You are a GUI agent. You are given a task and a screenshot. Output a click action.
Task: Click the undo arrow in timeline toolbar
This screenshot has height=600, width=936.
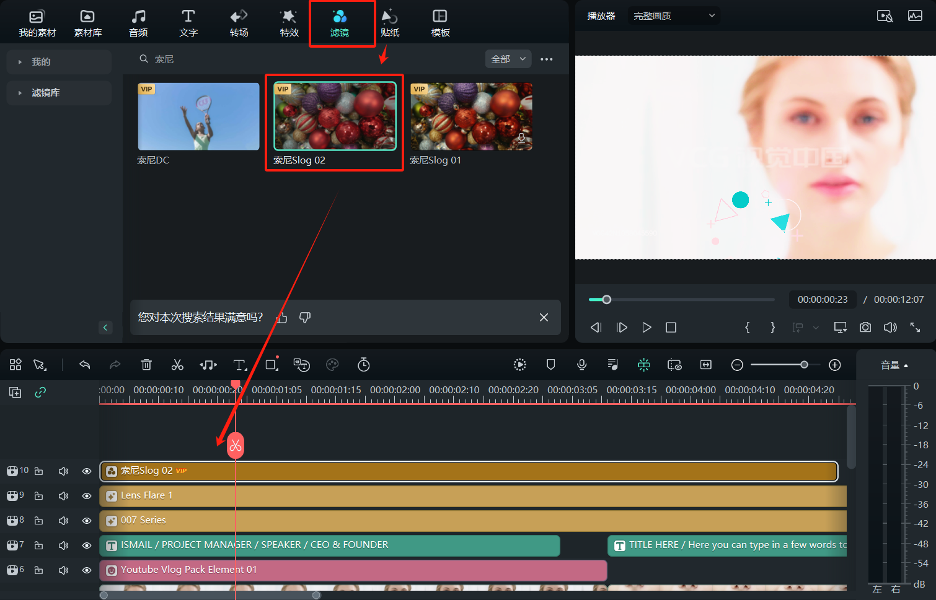(85, 365)
